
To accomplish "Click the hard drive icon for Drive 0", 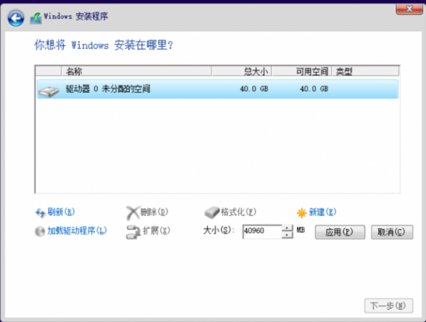I will click(x=48, y=91).
